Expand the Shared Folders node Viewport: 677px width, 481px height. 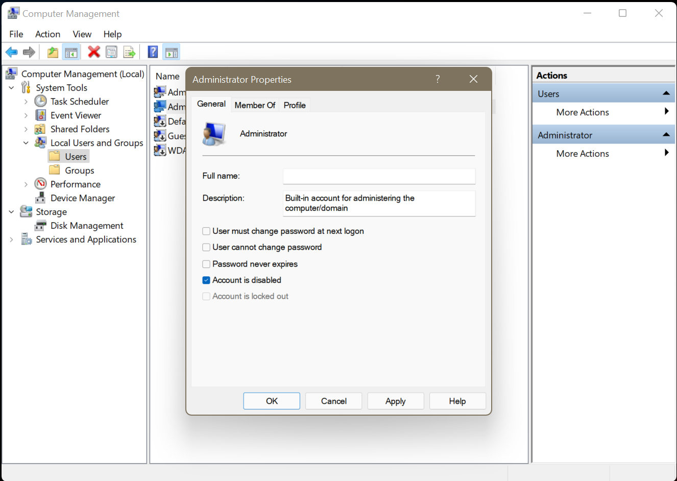tap(26, 129)
